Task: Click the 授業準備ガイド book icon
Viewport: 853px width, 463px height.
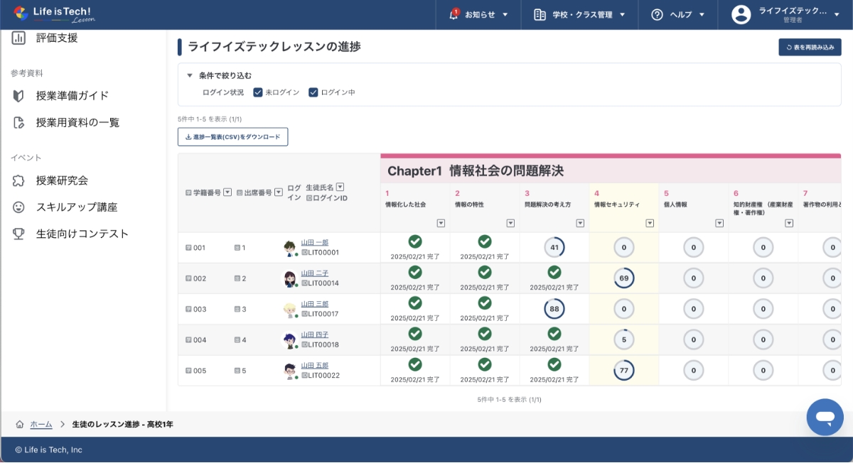Action: point(19,95)
